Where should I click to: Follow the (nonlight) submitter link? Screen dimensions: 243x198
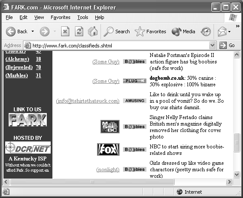coord(108,170)
